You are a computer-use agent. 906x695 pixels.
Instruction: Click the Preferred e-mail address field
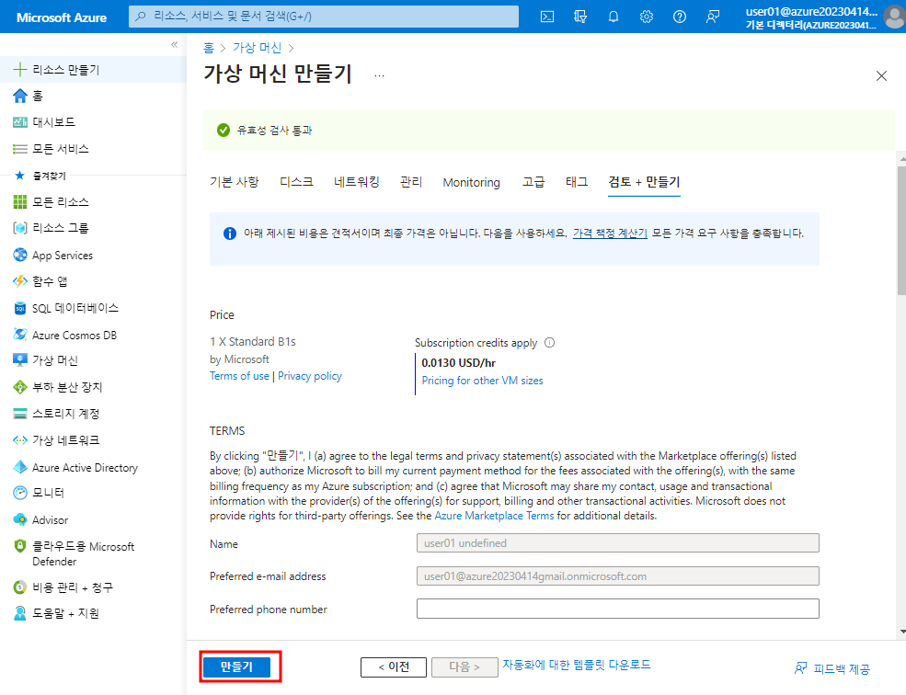tap(618, 576)
